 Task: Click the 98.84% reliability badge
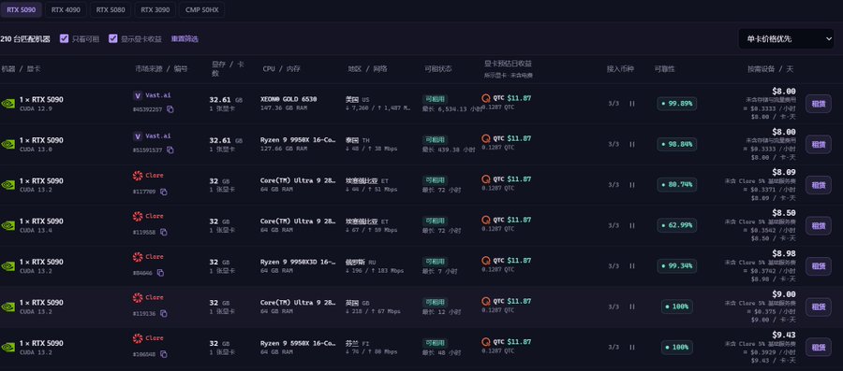coord(677,144)
